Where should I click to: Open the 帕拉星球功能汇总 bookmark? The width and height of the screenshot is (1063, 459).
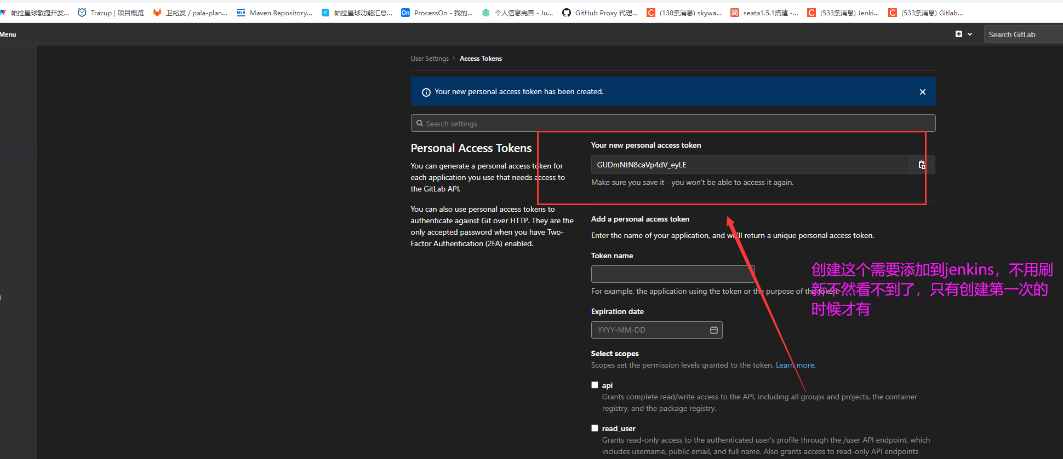click(357, 13)
